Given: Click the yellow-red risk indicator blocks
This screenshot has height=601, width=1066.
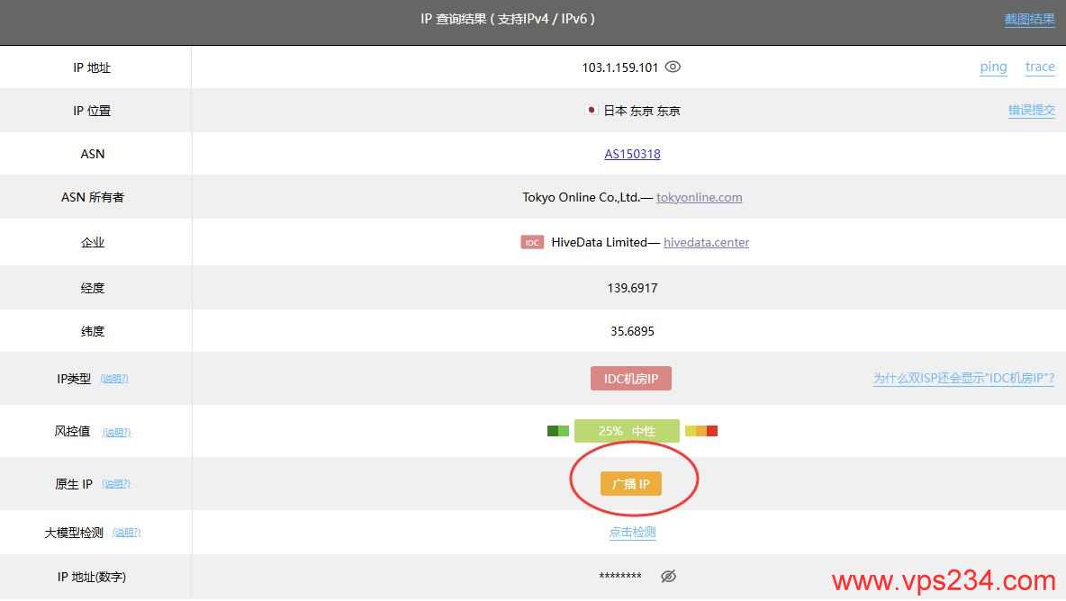Looking at the screenshot, I should click(701, 431).
